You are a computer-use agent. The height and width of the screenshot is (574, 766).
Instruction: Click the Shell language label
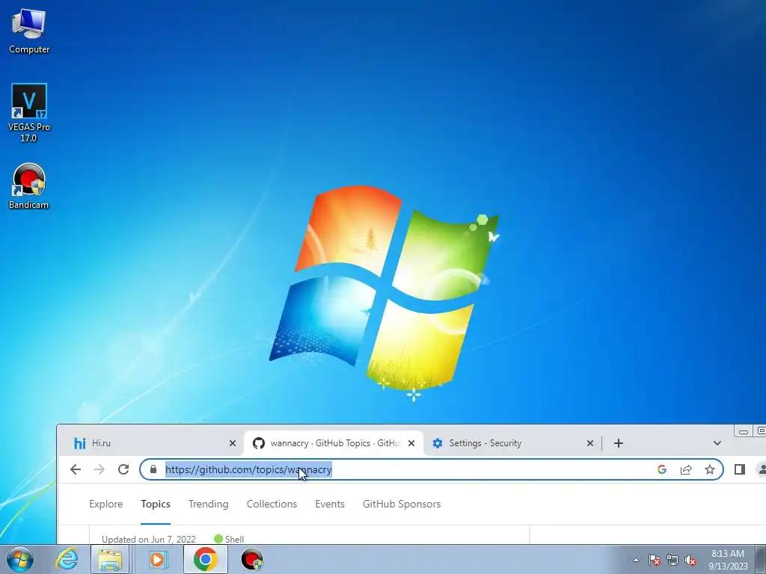234,540
